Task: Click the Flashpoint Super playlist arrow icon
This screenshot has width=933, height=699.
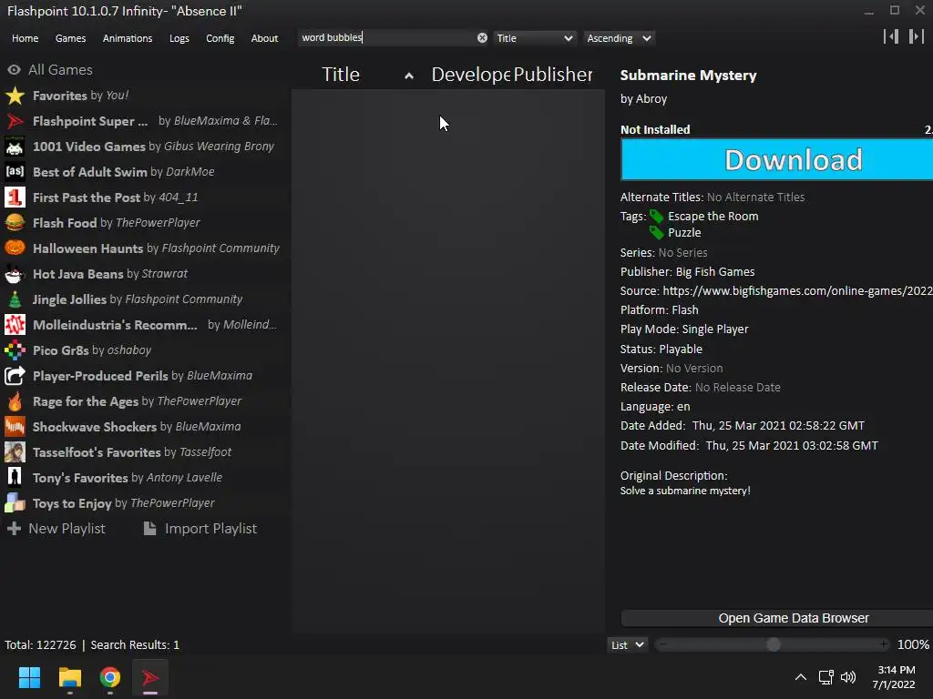Action: [x=15, y=121]
